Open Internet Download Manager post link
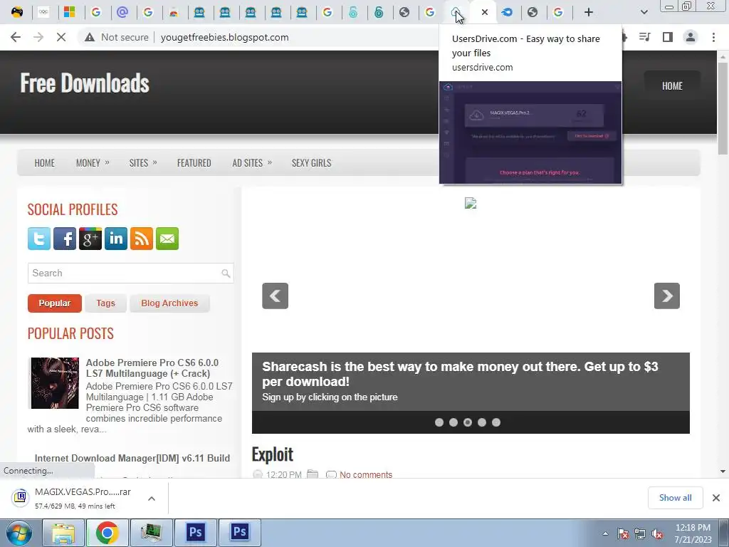Image resolution: width=729 pixels, height=547 pixels. point(132,458)
